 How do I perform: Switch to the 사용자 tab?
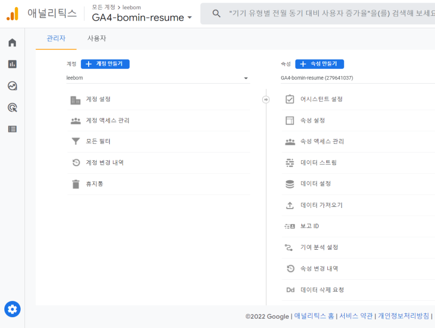tap(97, 39)
